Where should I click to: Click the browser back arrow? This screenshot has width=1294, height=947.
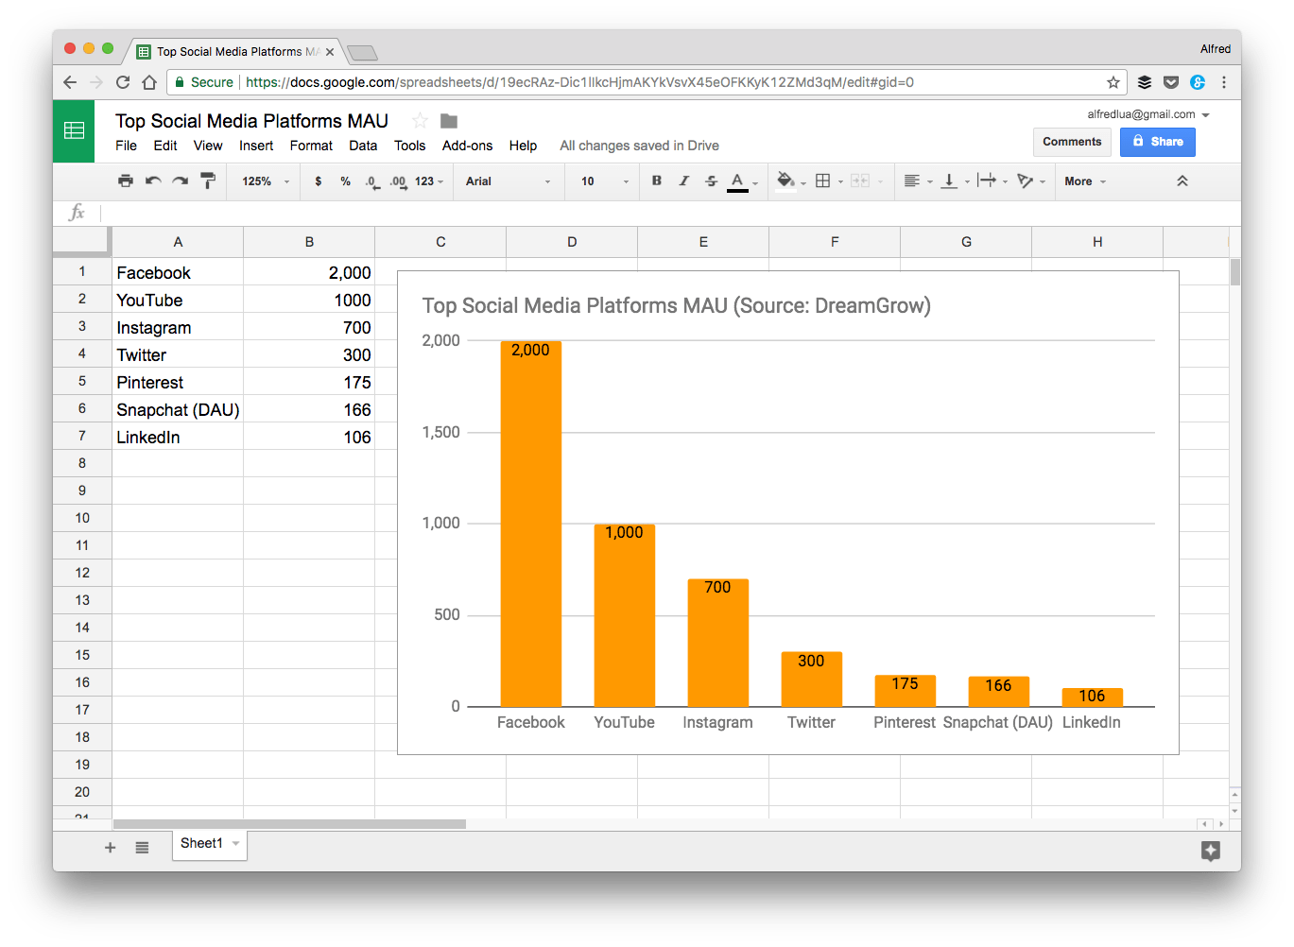click(70, 82)
